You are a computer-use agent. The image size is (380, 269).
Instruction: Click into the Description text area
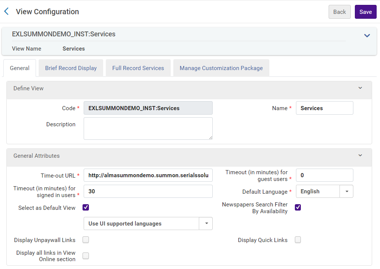[x=148, y=129]
